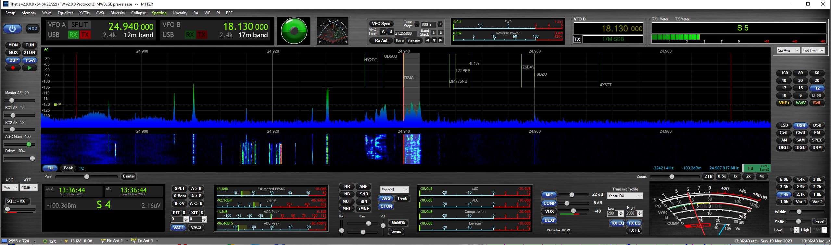Screen dimensions: 831x245
Task: Click the TI2JS spot label
Action: pos(409,78)
